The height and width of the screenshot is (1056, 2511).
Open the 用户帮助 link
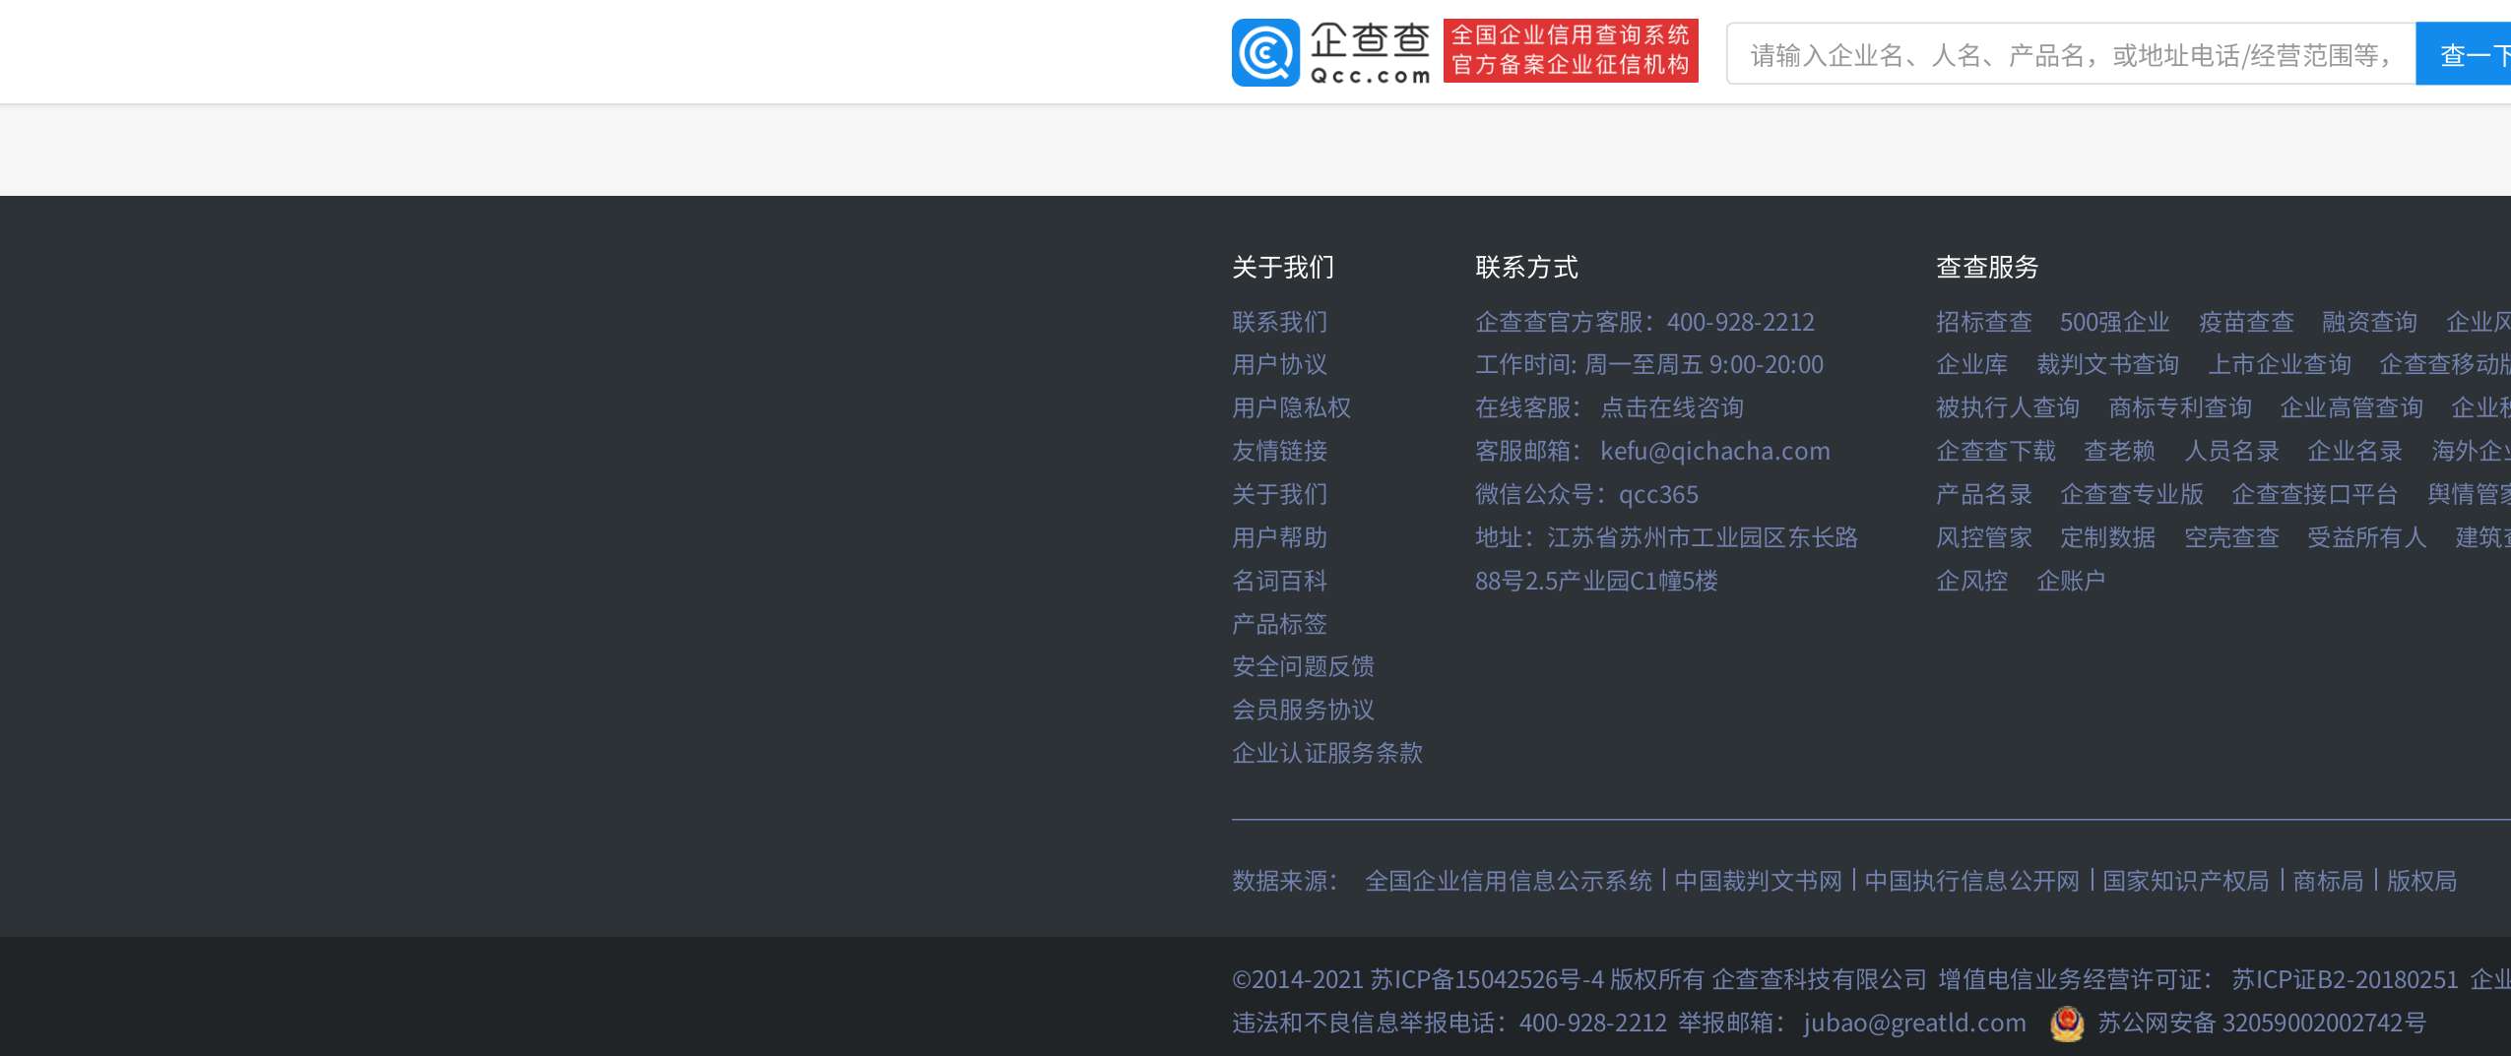tap(1279, 537)
